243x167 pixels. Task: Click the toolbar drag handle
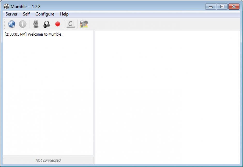click(5, 24)
